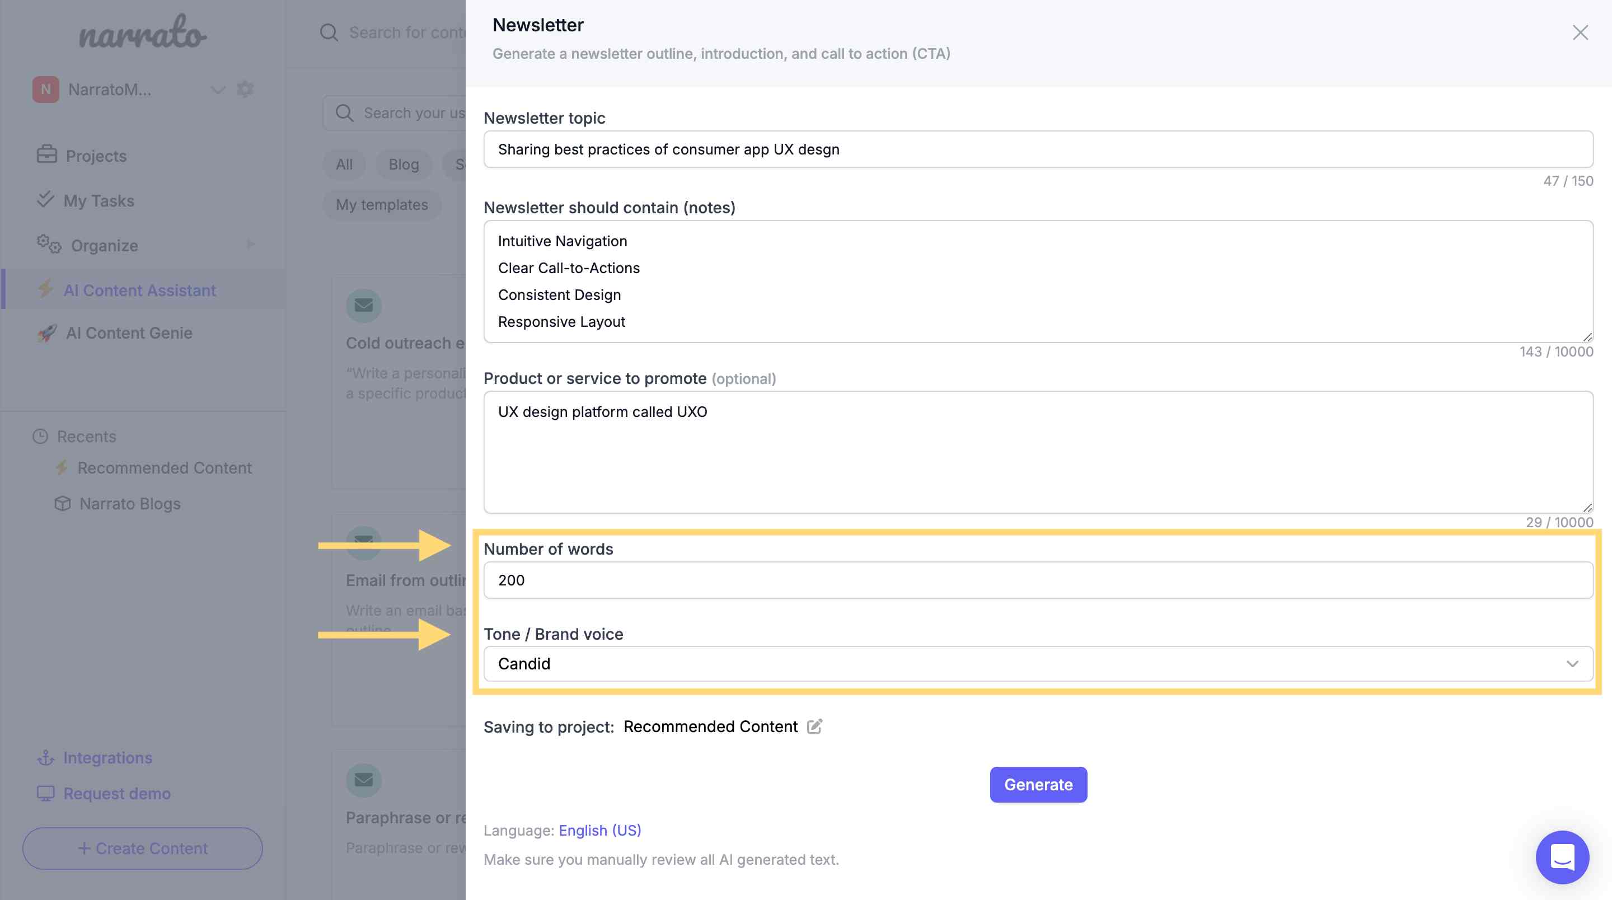Image resolution: width=1612 pixels, height=900 pixels.
Task: Expand the NarratoM workspace dropdown
Action: 217,90
